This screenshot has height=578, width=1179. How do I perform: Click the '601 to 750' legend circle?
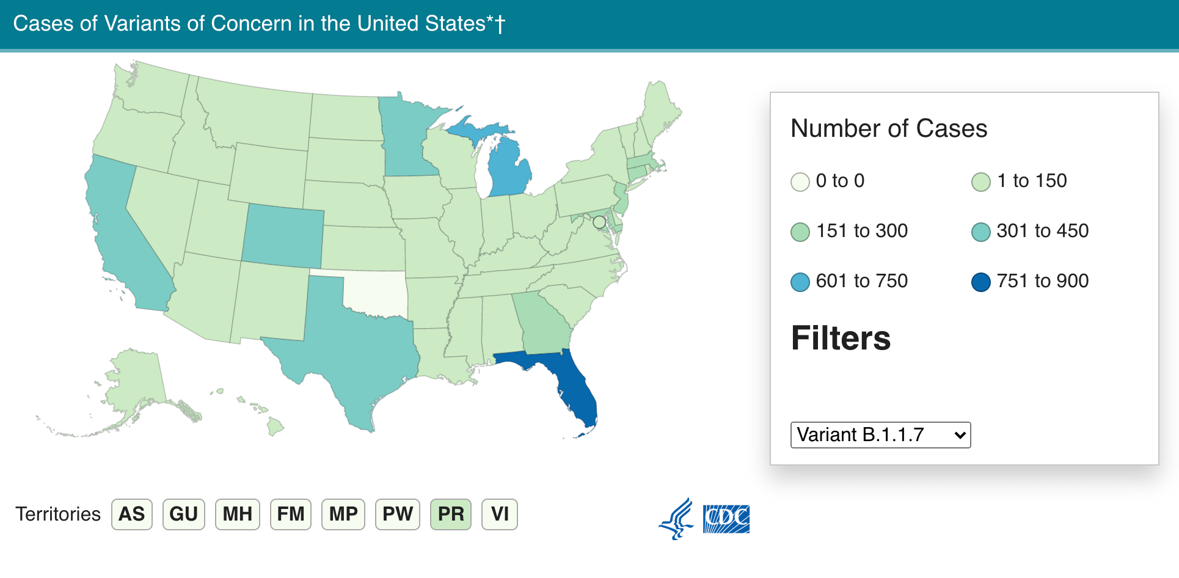tap(800, 282)
